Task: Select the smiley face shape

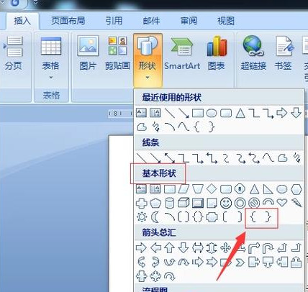Action: pos(226,204)
